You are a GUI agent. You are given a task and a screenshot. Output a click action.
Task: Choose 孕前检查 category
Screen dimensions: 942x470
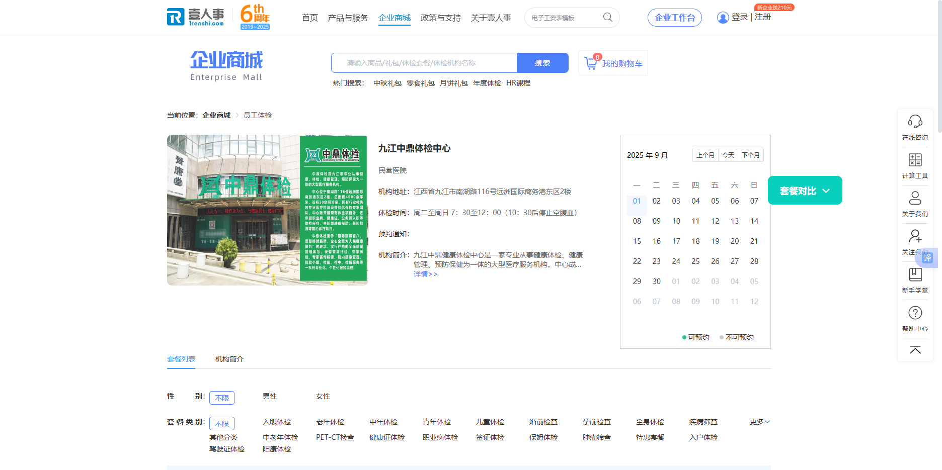tap(597, 422)
